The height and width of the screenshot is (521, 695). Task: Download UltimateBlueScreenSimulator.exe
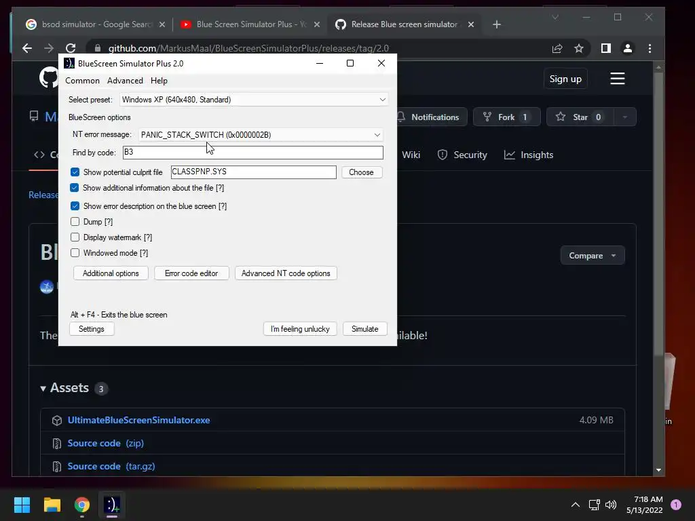tap(138, 420)
